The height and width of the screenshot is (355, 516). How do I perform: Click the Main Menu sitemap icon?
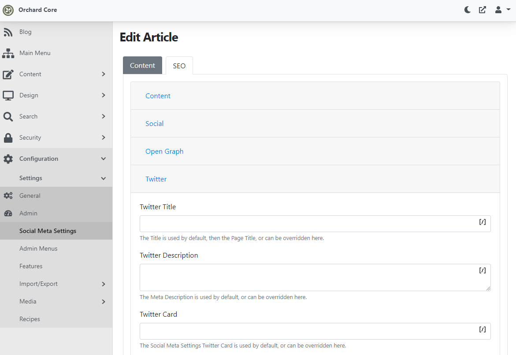[x=8, y=53]
